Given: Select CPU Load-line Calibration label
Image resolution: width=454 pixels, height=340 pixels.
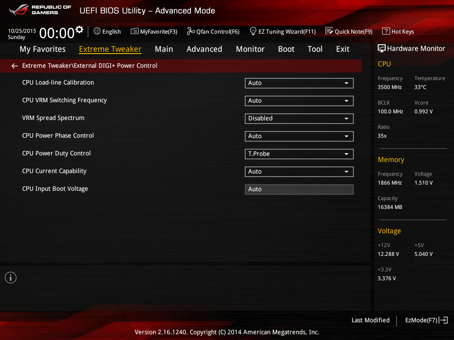Looking at the screenshot, I should (x=58, y=82).
